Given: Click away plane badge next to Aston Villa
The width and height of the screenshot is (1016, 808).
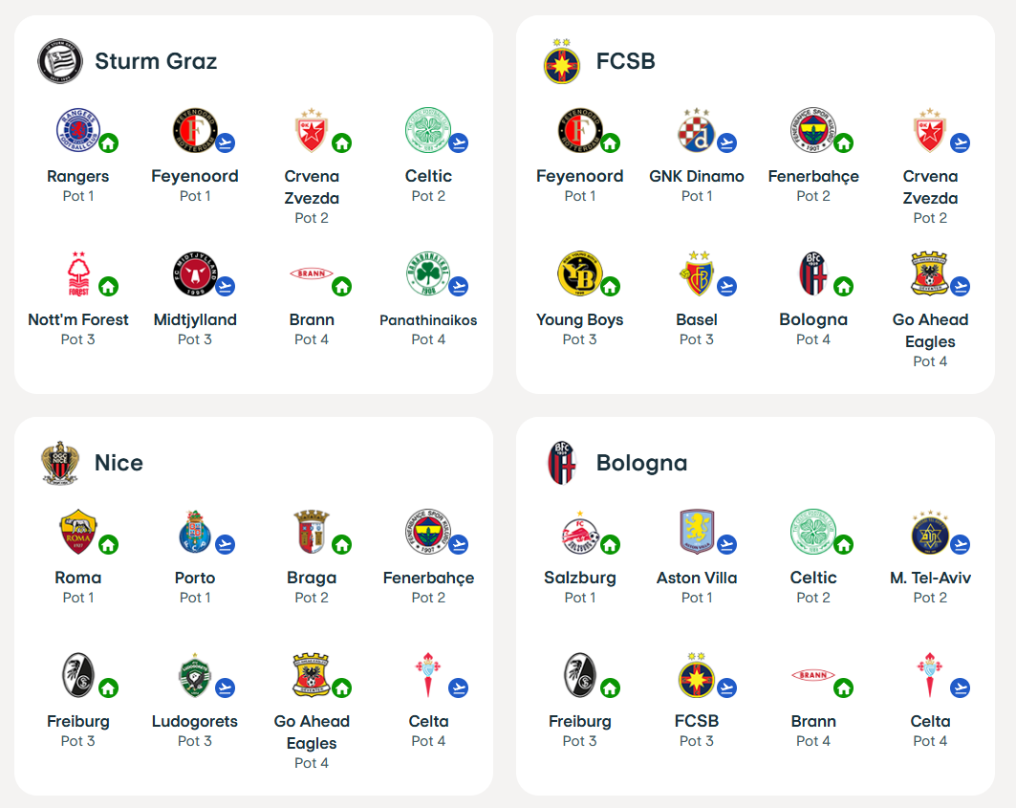Looking at the screenshot, I should pos(726,545).
